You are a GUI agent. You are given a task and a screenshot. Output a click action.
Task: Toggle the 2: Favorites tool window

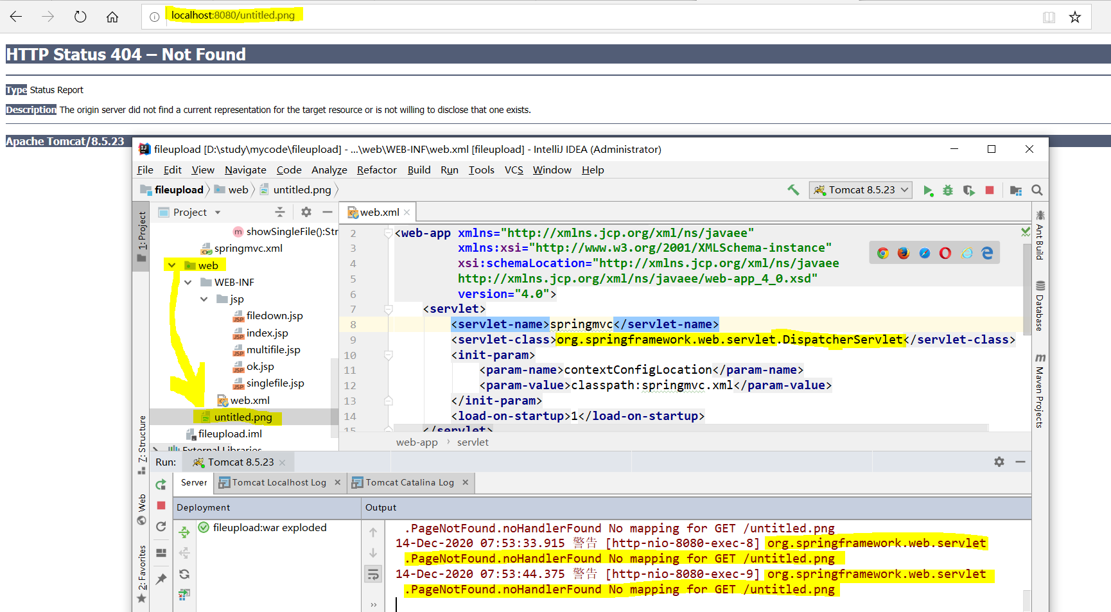[141, 575]
